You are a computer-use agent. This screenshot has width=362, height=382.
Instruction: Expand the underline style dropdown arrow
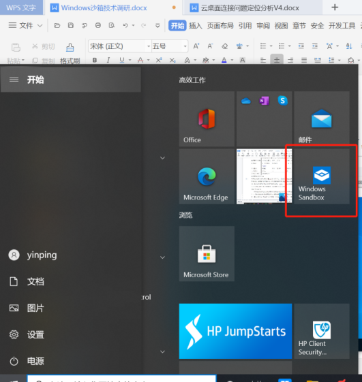[x=130, y=60]
